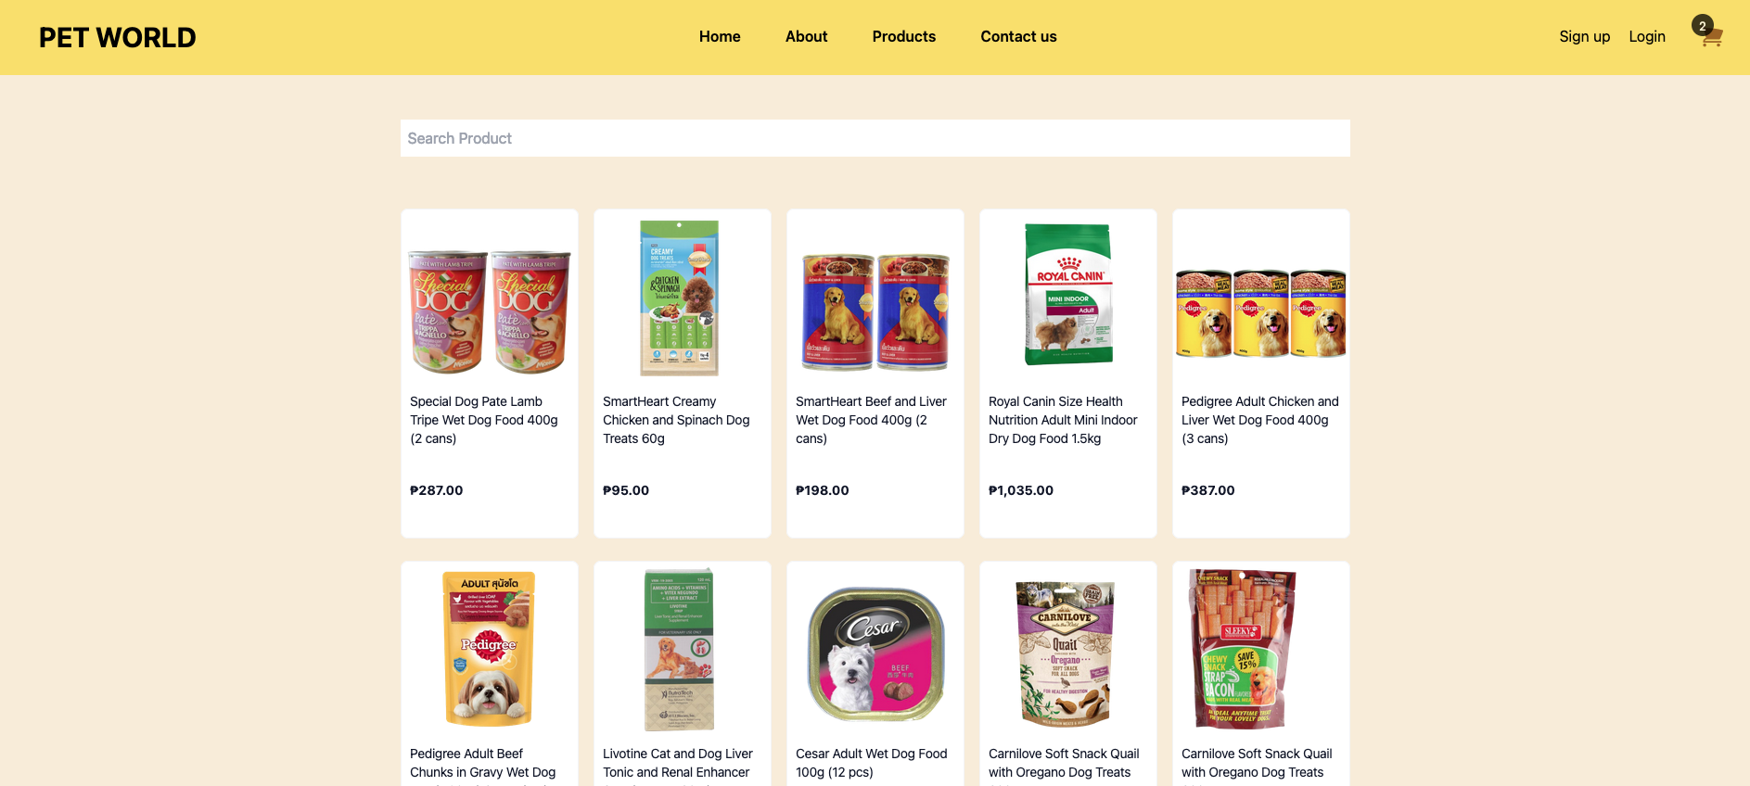Click the Sign up link
The height and width of the screenshot is (786, 1750).
pyautogui.click(x=1584, y=36)
